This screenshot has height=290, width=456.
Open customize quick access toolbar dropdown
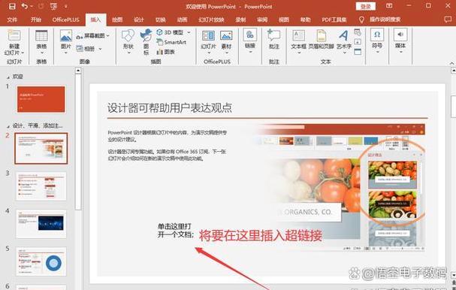pyautogui.click(x=65, y=7)
